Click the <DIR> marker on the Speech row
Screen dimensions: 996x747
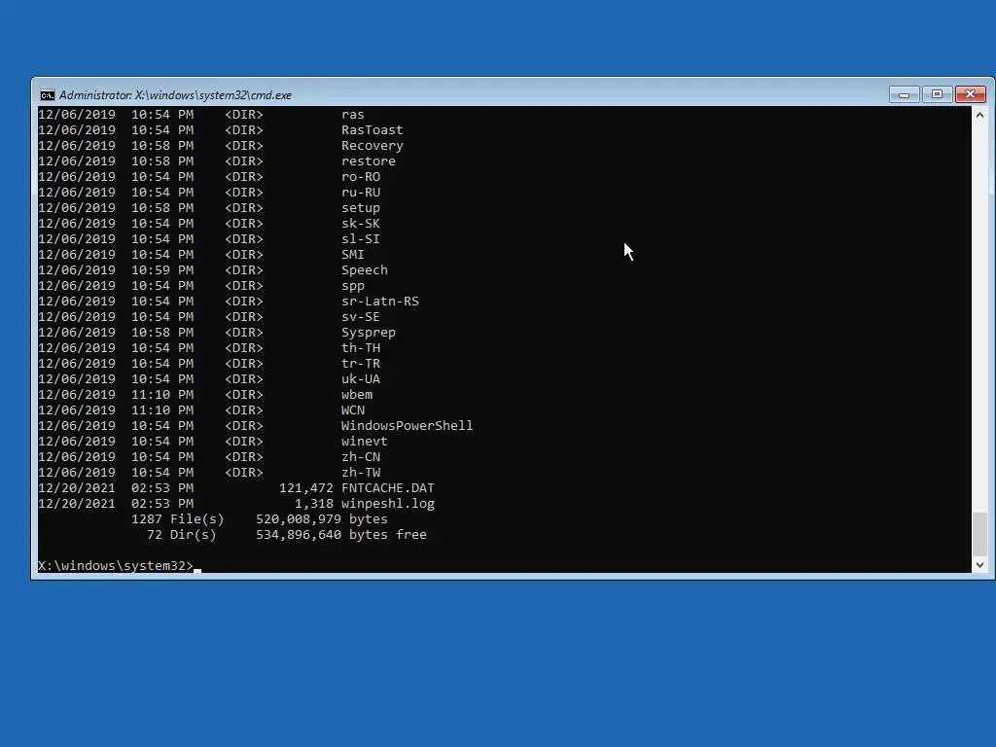coord(244,270)
